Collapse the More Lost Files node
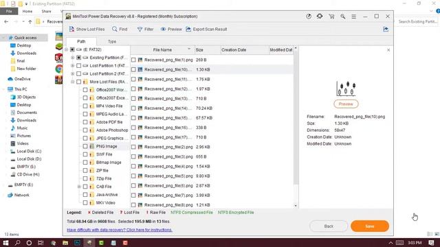 coord(73,82)
